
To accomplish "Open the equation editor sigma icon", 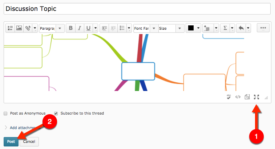I will (x=225, y=28).
